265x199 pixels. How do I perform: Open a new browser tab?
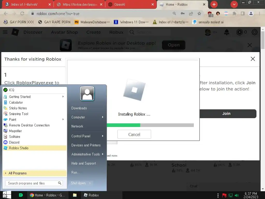[x=214, y=4]
